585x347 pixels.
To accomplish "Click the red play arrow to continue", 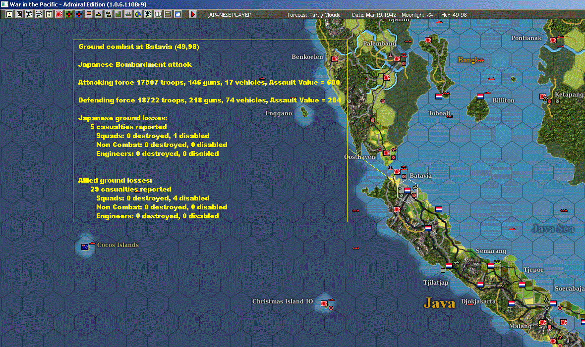I will [193, 14].
